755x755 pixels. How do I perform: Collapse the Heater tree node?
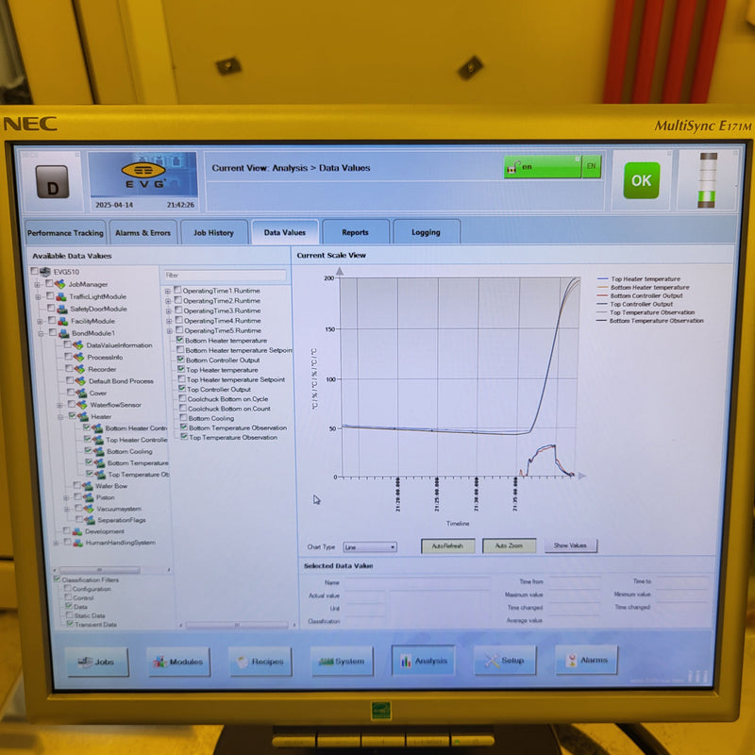(59, 416)
